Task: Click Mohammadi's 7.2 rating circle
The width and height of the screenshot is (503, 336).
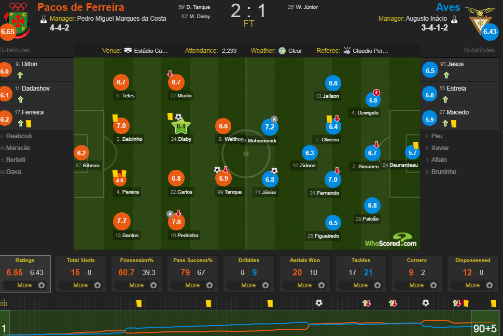Action: coord(270,127)
